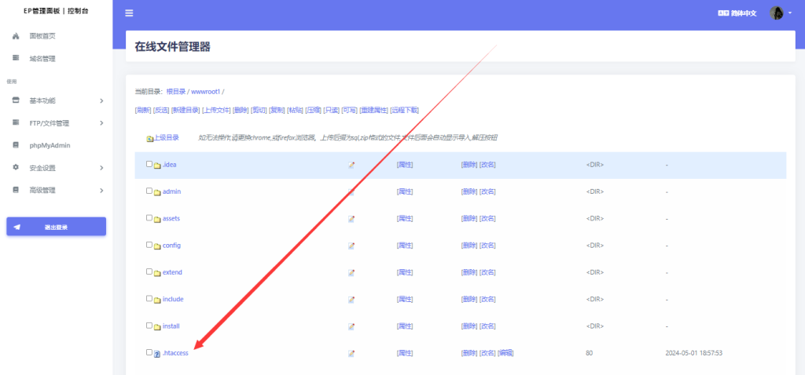Toggle the hamburger sidebar menu icon

coord(130,13)
